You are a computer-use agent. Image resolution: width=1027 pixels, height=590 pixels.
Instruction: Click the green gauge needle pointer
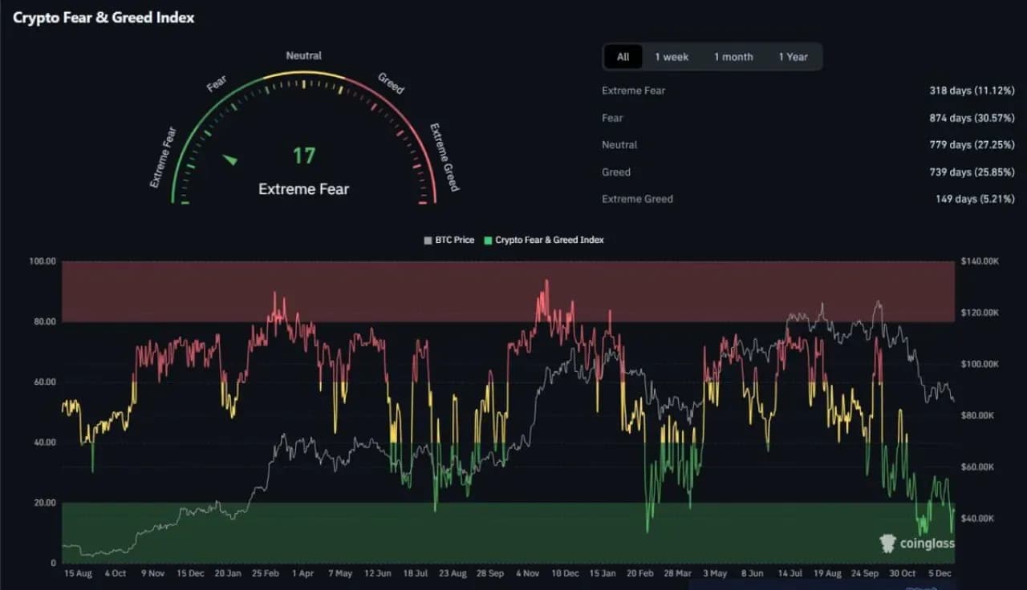click(230, 160)
